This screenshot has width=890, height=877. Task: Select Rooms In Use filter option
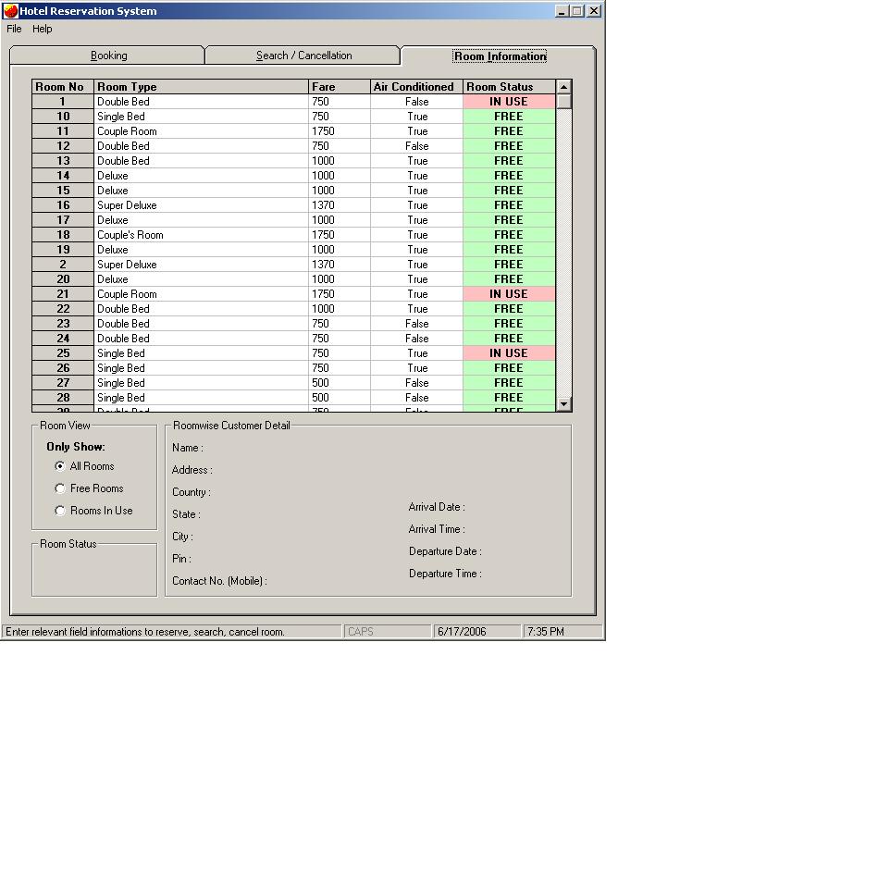point(60,511)
